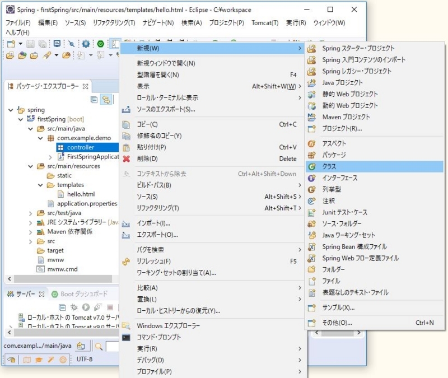The height and width of the screenshot is (378, 448).
Task: Choose Spring スターター・プロジェクト menu entry
Action: (374, 48)
